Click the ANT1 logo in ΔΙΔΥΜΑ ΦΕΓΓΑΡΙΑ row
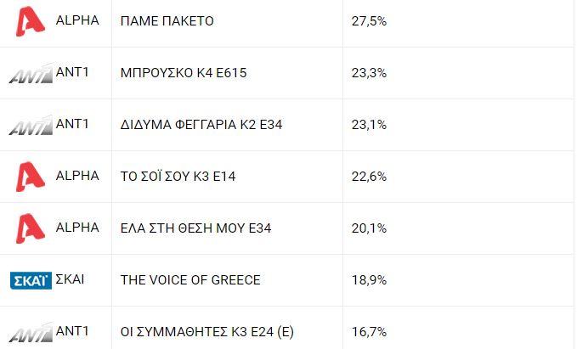The height and width of the screenshot is (349, 577). pos(30,126)
